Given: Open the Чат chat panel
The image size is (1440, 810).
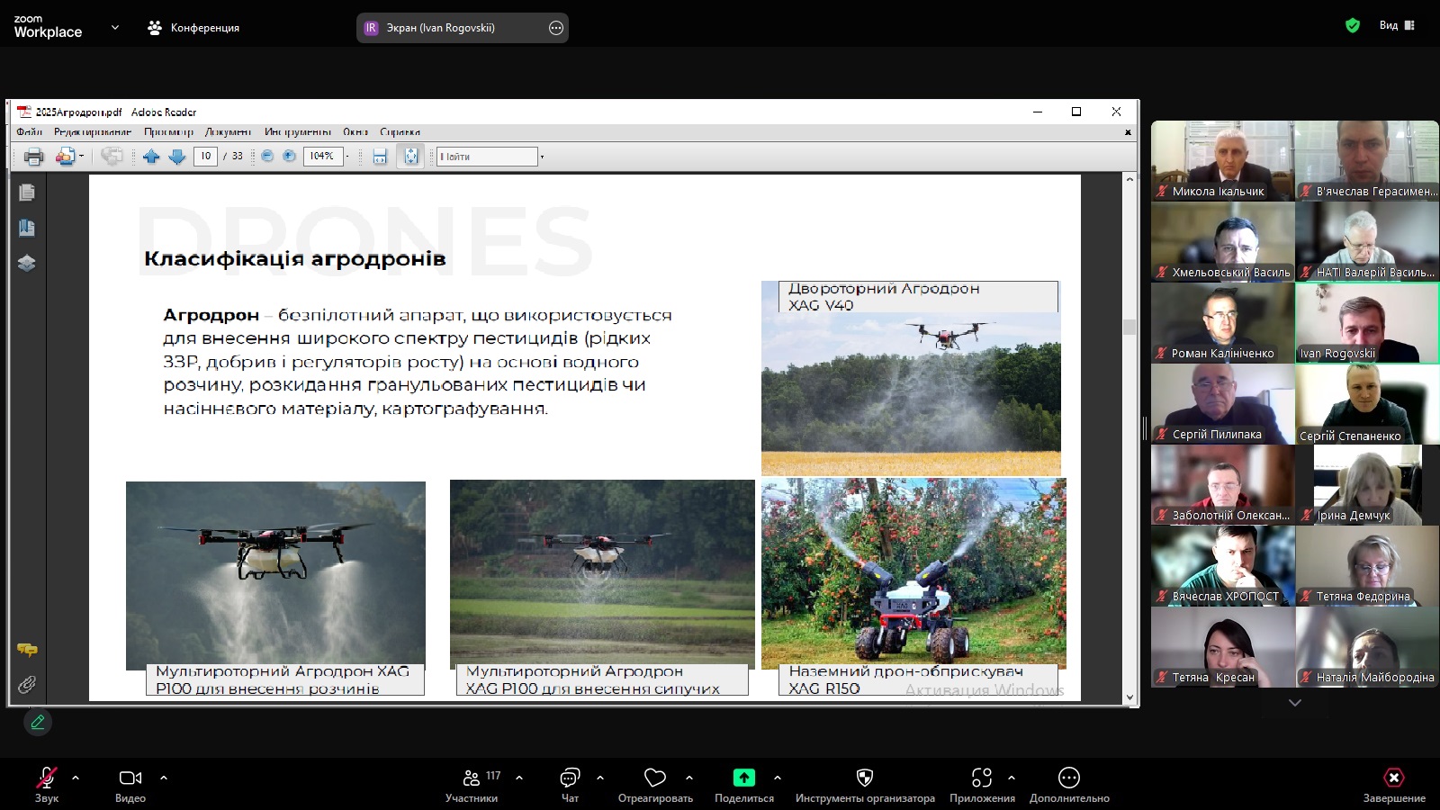Looking at the screenshot, I should pyautogui.click(x=570, y=778).
